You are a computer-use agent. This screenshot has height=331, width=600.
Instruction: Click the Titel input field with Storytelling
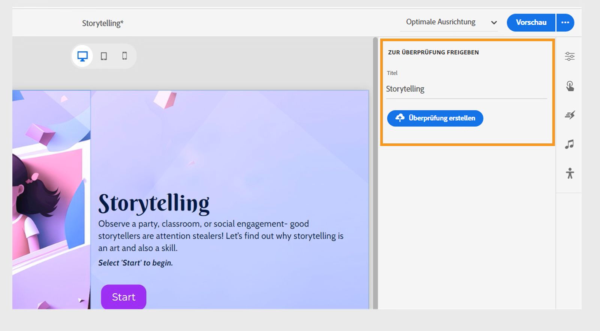[x=466, y=89]
